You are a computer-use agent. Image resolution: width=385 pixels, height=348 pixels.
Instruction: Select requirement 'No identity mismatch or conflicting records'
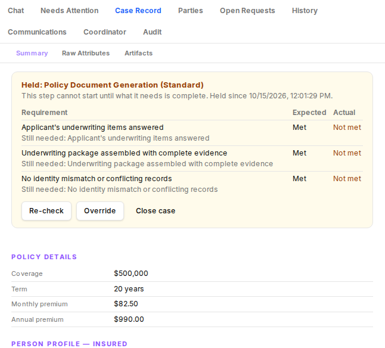[x=97, y=179]
